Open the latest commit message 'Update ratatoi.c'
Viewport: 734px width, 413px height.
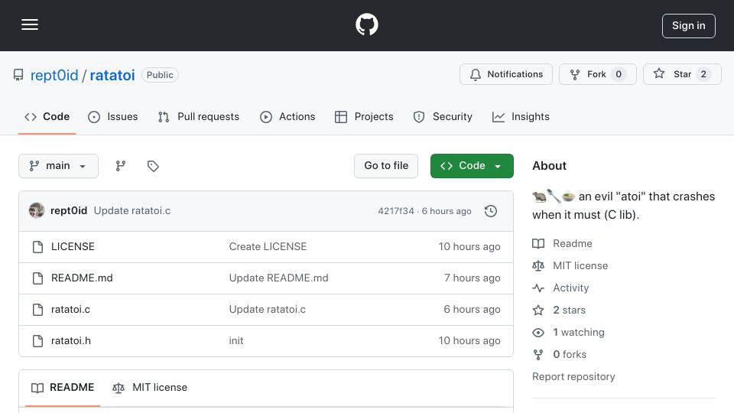132,211
